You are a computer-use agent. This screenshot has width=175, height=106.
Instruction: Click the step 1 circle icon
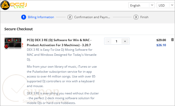tap(23, 17)
